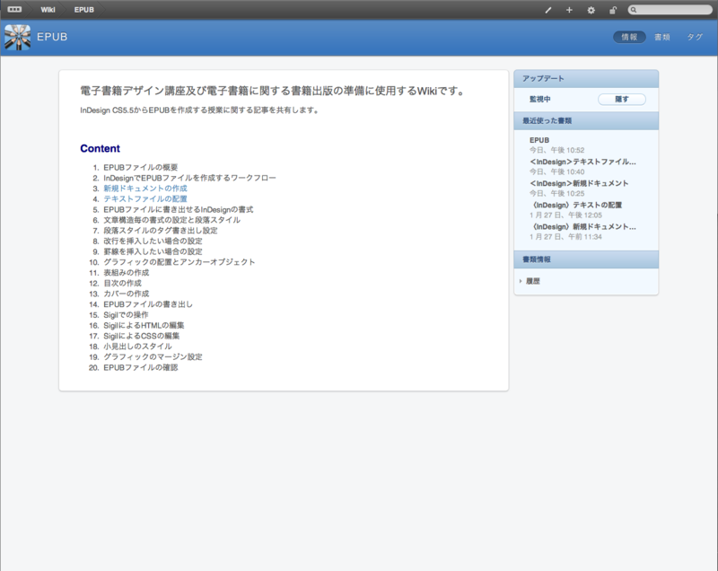Open the テキストファイルの配置 link
Image resolution: width=718 pixels, height=571 pixels.
(145, 198)
